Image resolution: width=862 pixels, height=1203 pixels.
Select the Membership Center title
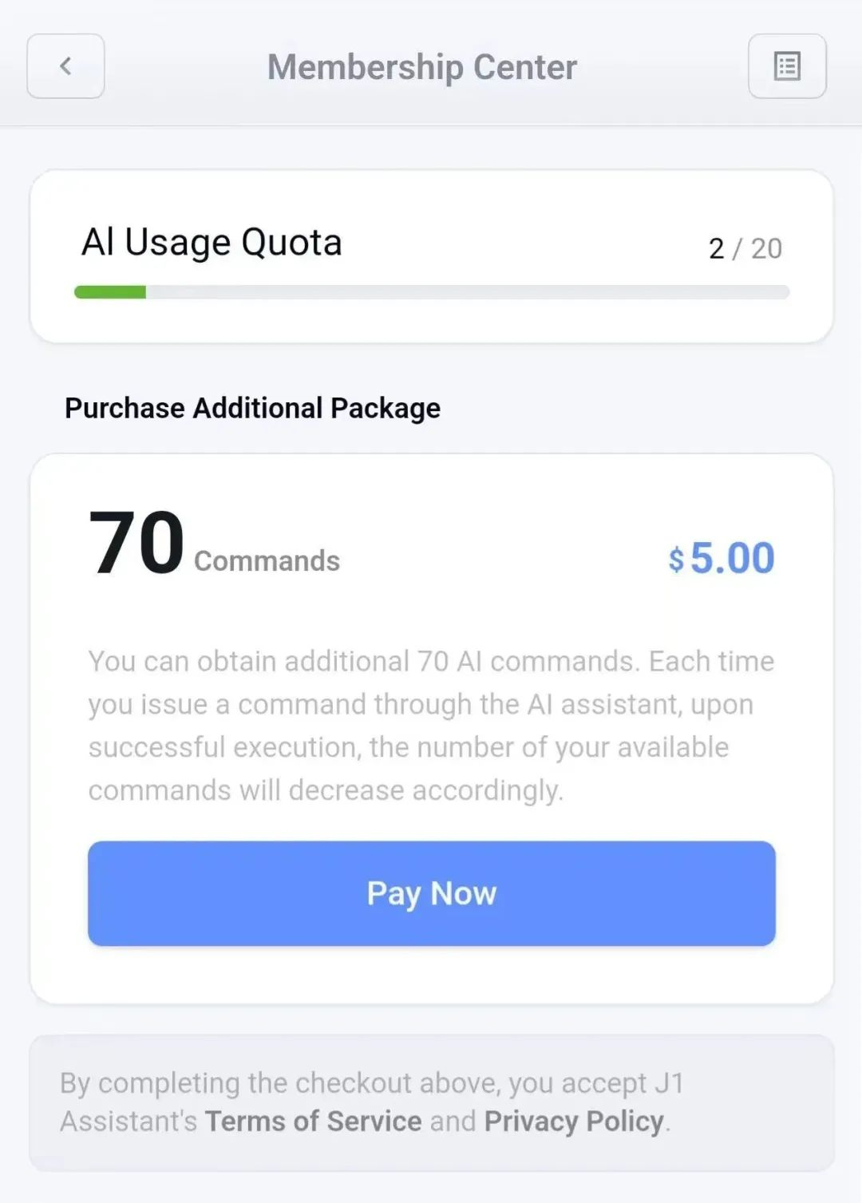tap(421, 67)
